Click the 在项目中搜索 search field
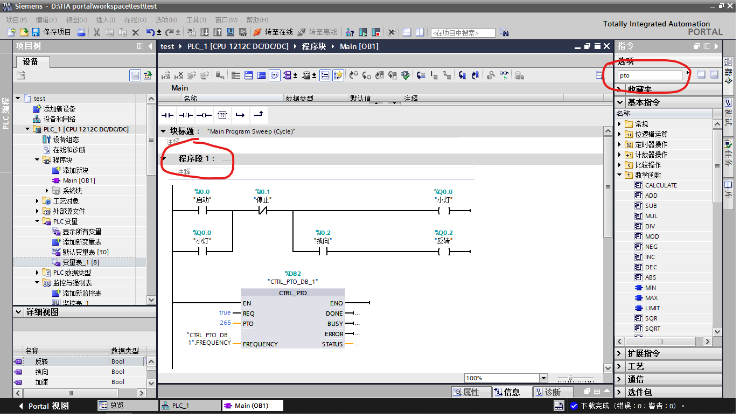740x418 pixels. (463, 33)
